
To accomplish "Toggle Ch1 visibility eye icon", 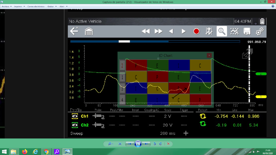I will 75,116.
